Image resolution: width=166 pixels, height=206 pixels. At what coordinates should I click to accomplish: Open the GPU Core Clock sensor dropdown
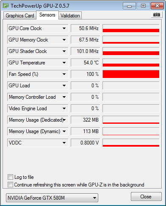tap(64, 28)
